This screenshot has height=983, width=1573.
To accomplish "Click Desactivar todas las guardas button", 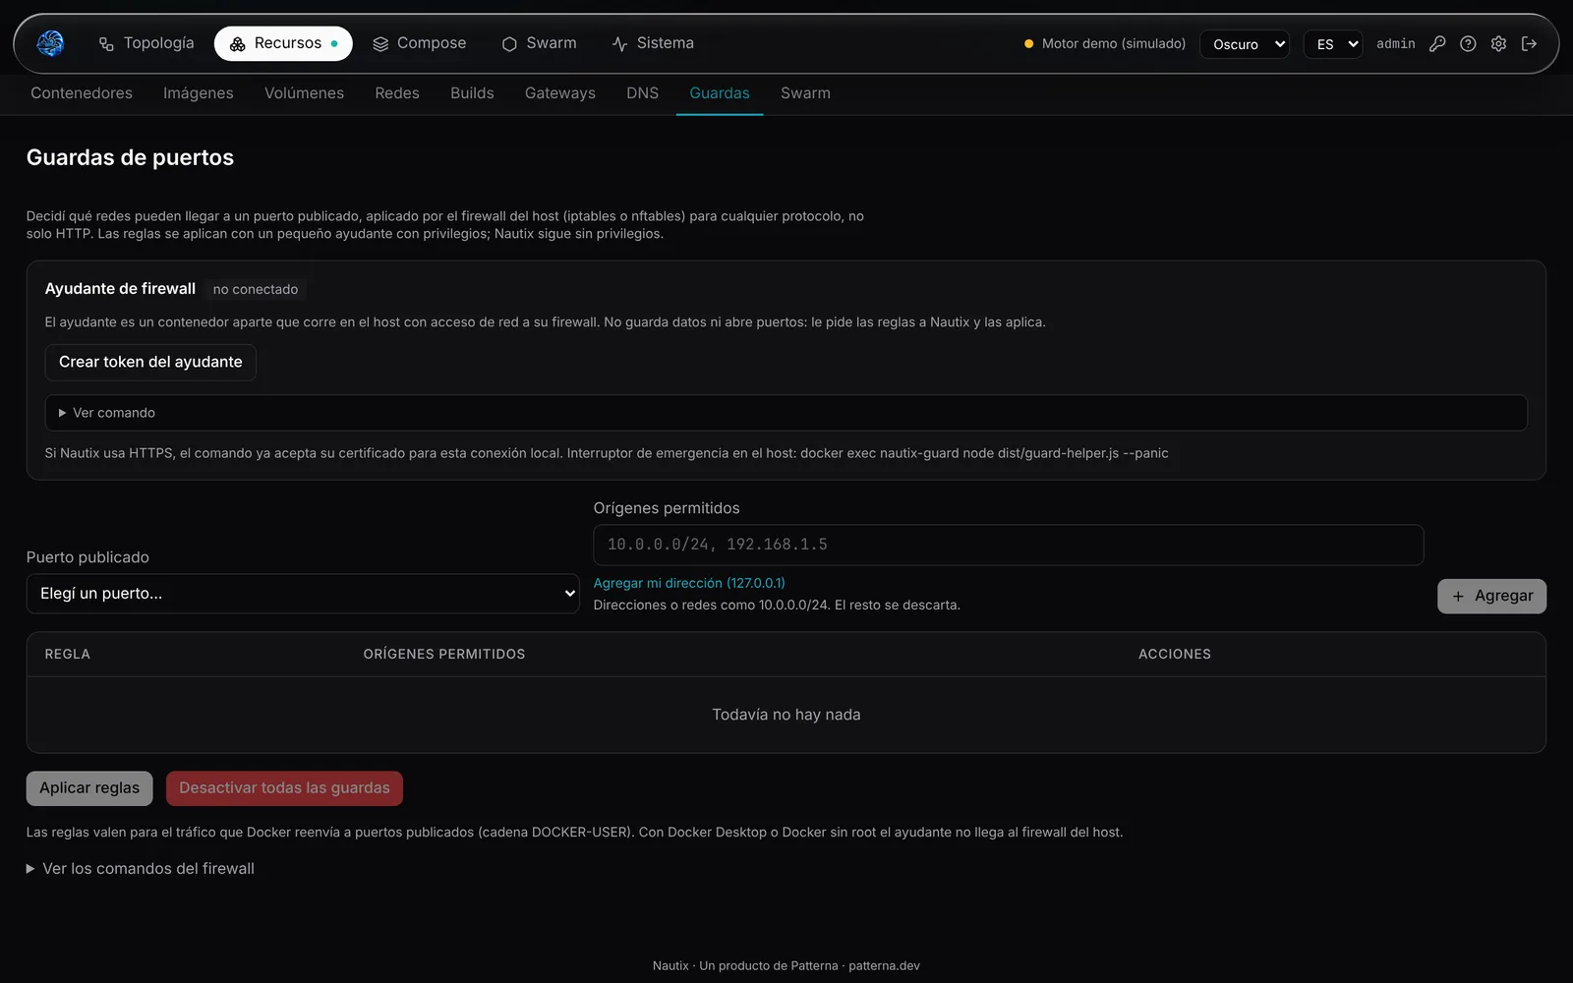I will pos(284,788).
